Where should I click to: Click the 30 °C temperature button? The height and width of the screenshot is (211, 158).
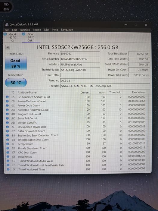(16, 83)
